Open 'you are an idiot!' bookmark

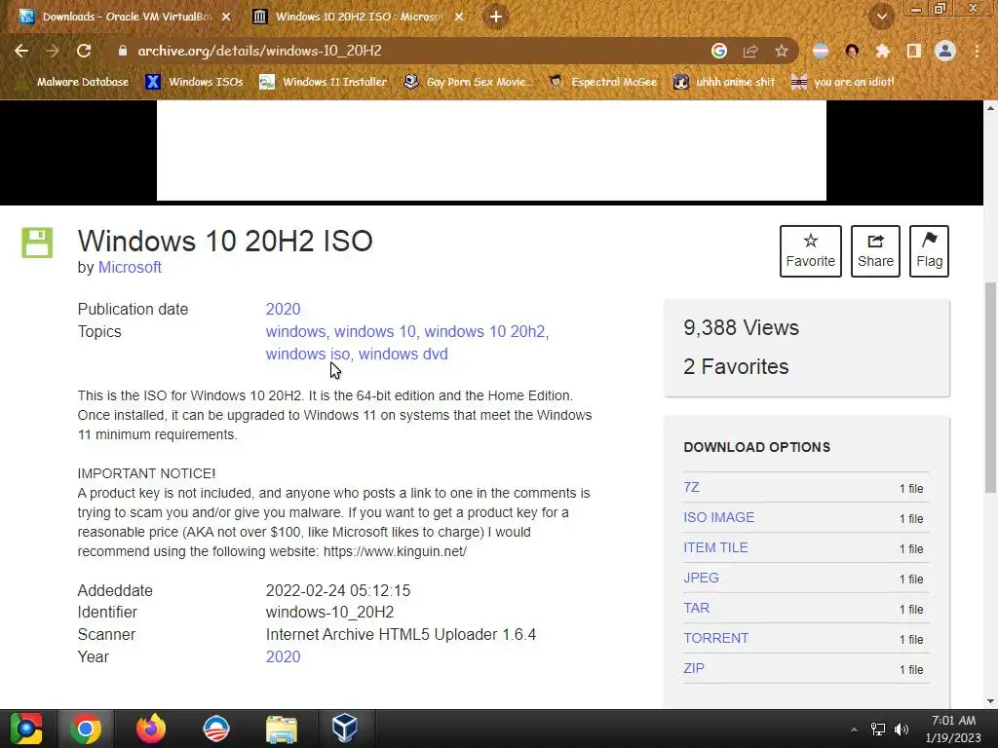(x=843, y=82)
